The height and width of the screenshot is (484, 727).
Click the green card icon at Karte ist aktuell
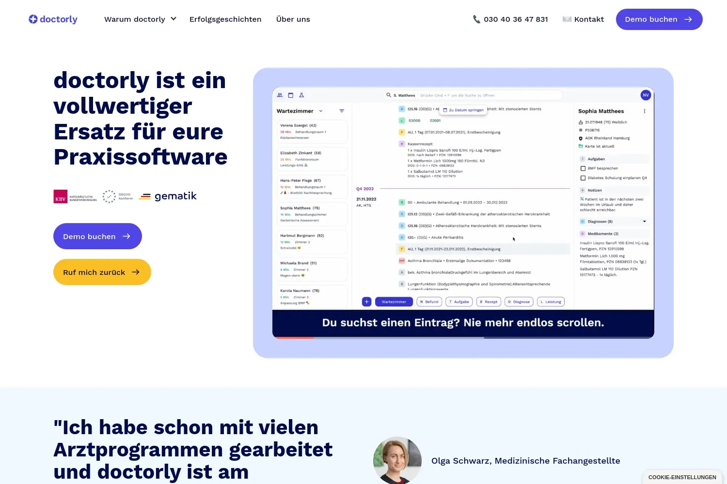pos(581,146)
